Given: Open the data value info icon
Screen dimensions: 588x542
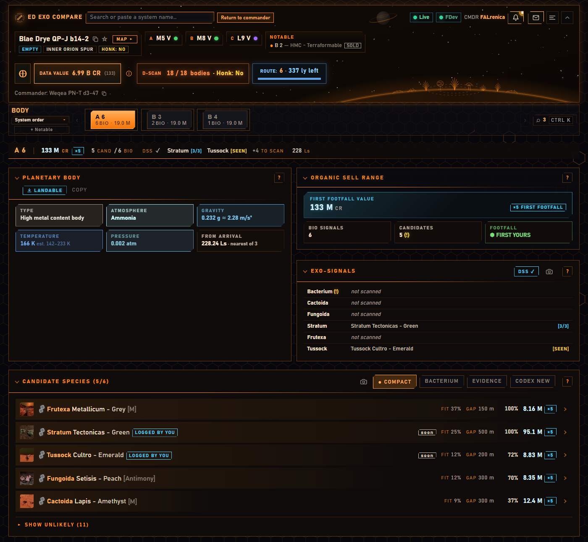Looking at the screenshot, I should (129, 74).
